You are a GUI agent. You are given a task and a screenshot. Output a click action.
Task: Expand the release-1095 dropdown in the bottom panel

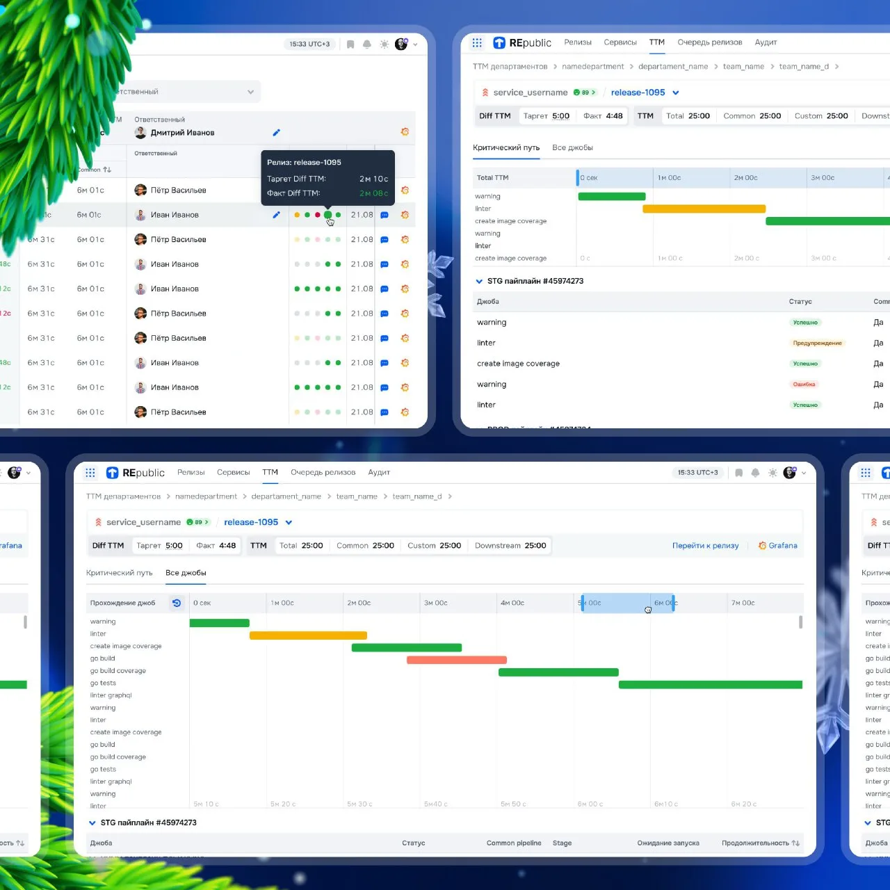[x=289, y=522]
